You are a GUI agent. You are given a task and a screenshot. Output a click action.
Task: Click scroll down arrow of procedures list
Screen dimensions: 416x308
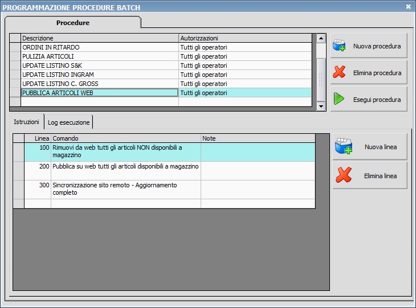[x=321, y=106]
